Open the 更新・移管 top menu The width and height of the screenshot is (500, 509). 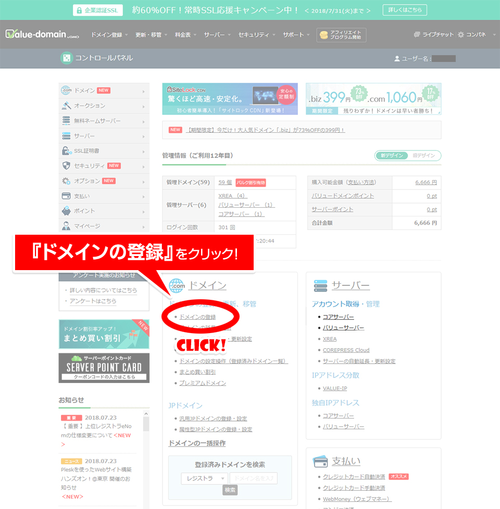[x=151, y=35]
